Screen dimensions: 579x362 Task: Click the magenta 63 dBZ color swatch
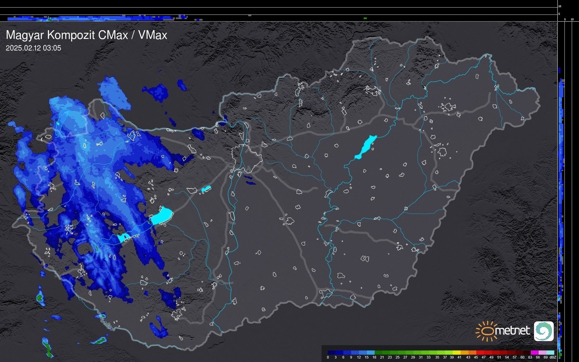pyautogui.click(x=534, y=352)
